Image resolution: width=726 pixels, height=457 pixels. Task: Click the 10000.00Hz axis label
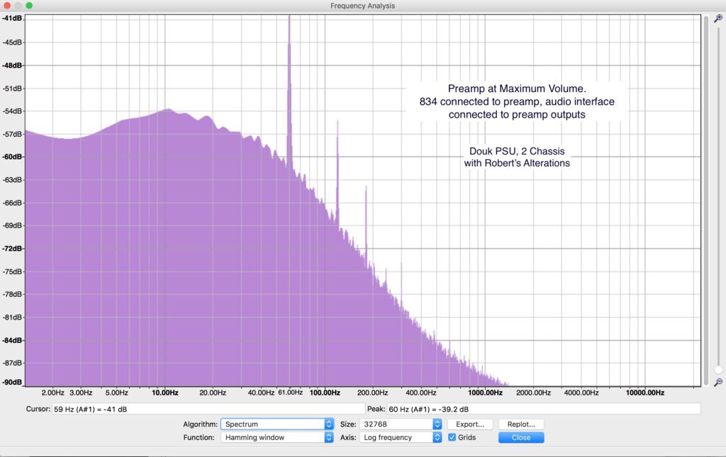click(x=645, y=393)
